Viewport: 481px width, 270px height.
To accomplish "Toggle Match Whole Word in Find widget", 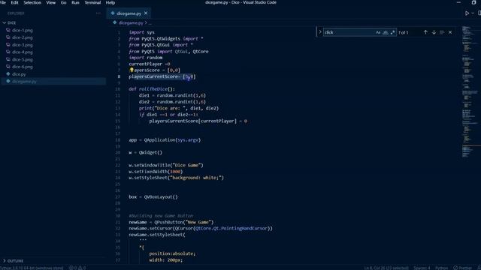I will coord(386,32).
